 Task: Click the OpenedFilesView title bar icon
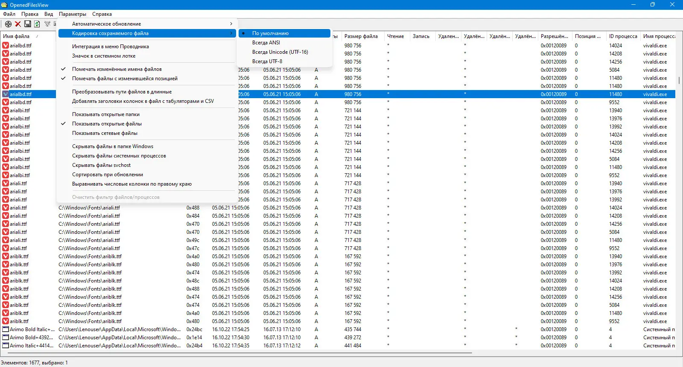tap(4, 5)
